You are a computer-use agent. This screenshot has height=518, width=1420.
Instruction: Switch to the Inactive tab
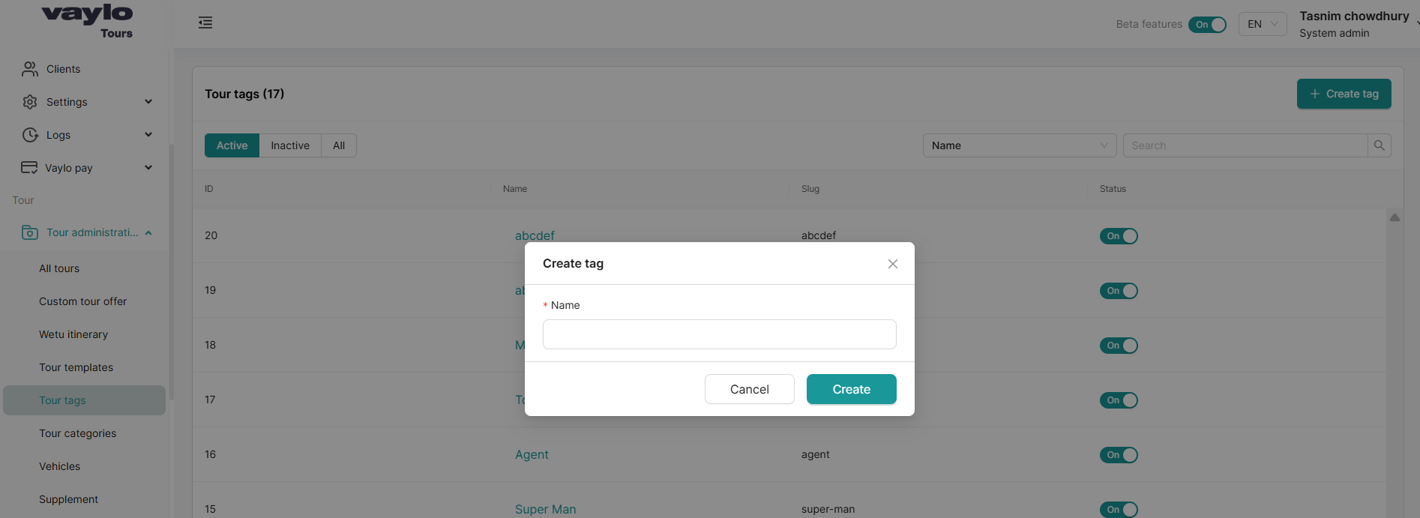(x=290, y=145)
